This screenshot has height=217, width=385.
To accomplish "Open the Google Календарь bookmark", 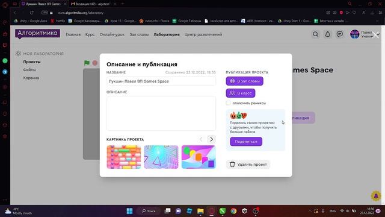I will coord(84,21).
